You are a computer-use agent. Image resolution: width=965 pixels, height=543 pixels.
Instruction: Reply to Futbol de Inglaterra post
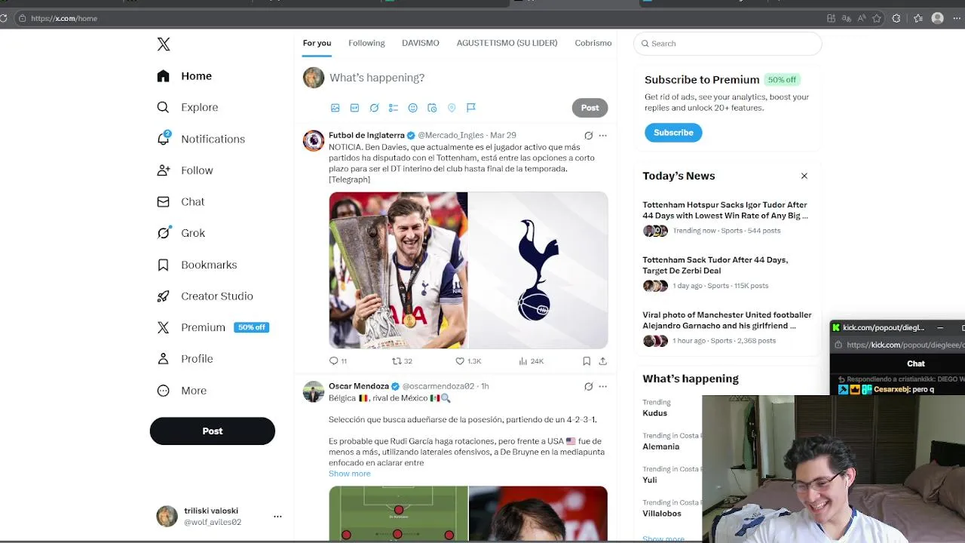(x=338, y=361)
